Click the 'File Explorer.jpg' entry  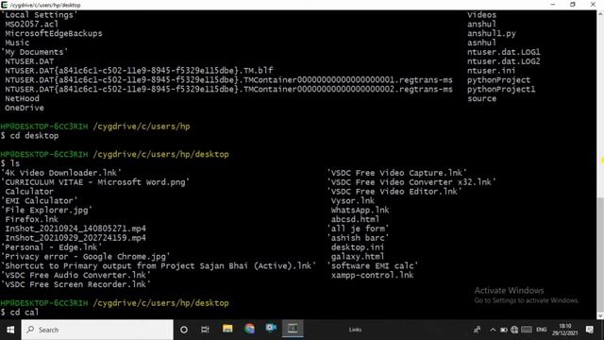(x=47, y=210)
